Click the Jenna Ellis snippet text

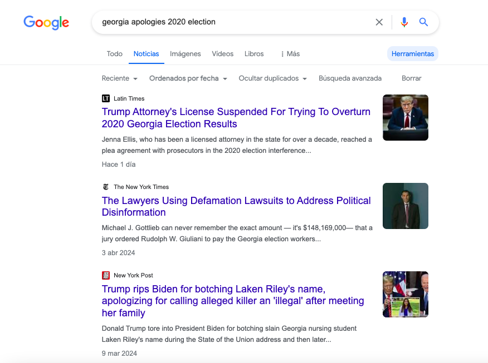click(237, 145)
